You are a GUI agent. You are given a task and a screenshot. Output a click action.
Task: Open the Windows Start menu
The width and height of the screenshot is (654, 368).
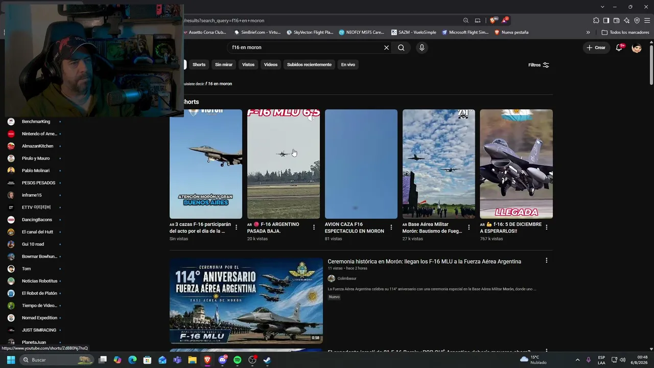point(11,360)
